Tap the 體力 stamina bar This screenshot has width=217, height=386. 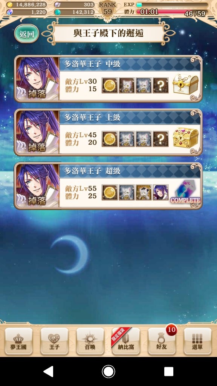(x=172, y=12)
